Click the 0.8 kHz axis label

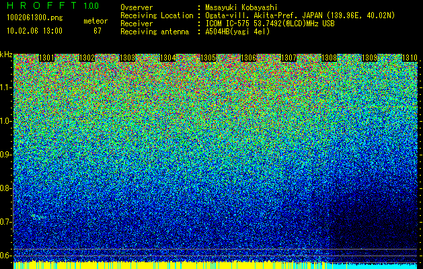pyautogui.click(x=5, y=188)
